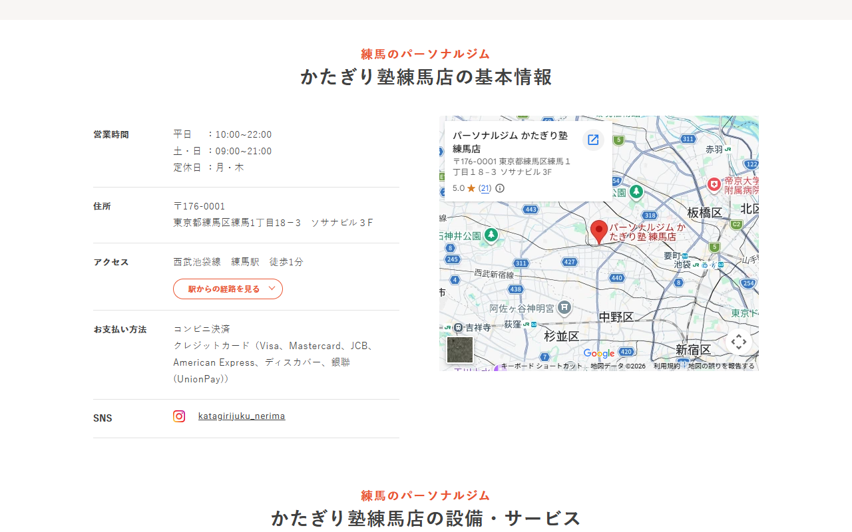Click the 杉並区 label on the map
The height and width of the screenshot is (532, 852).
[562, 336]
